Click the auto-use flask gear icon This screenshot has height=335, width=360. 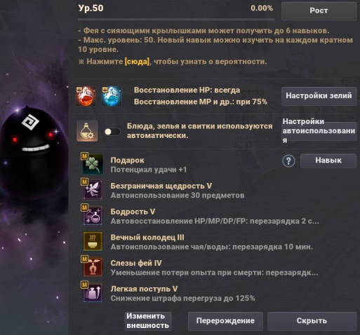(x=87, y=131)
